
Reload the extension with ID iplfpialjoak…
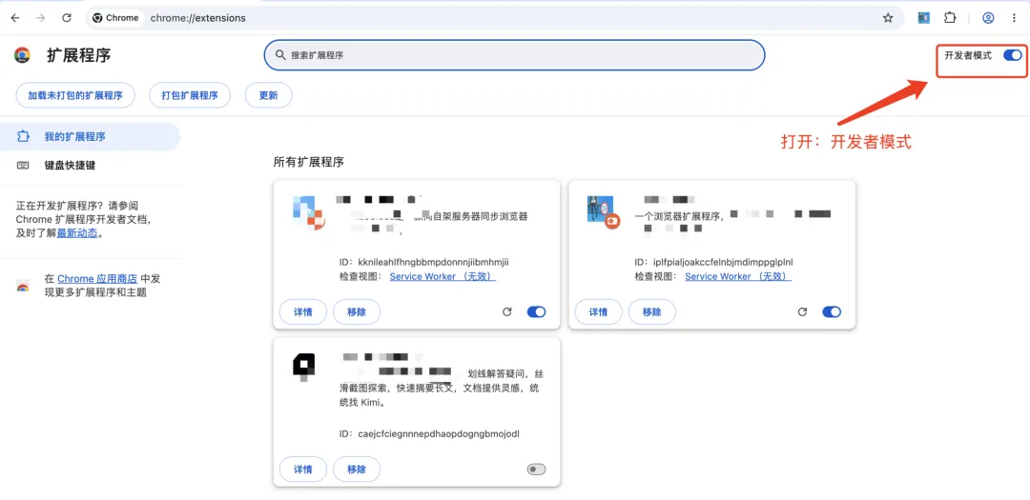click(x=802, y=311)
